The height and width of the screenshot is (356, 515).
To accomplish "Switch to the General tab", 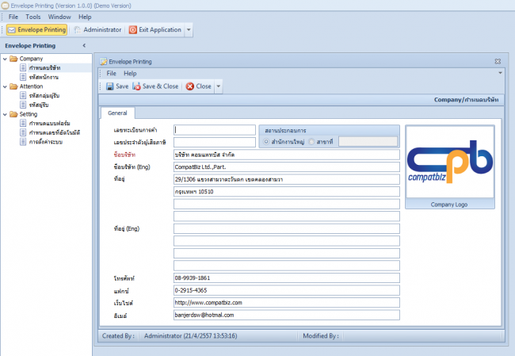I will pos(117,113).
